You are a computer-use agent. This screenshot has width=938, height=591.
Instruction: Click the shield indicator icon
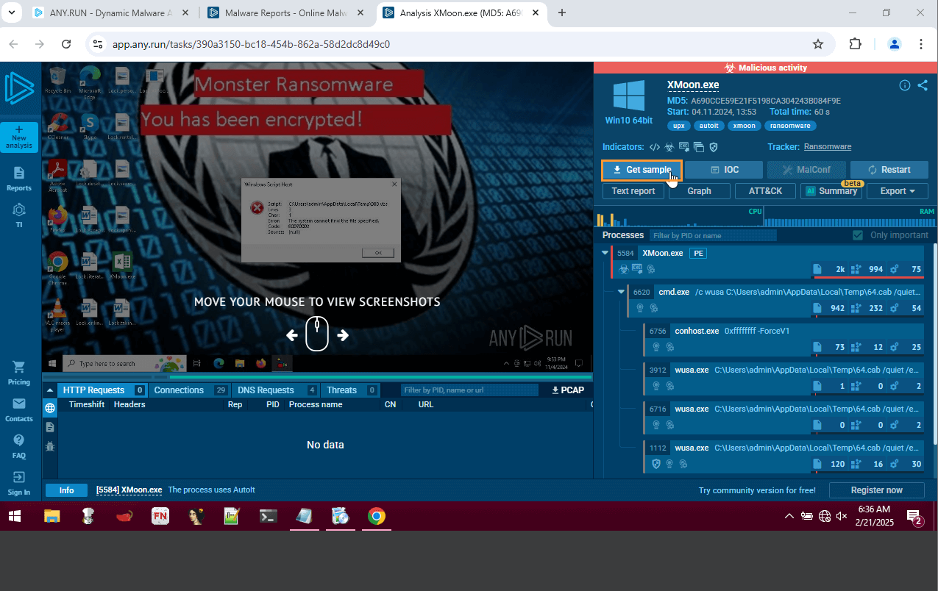pos(713,147)
